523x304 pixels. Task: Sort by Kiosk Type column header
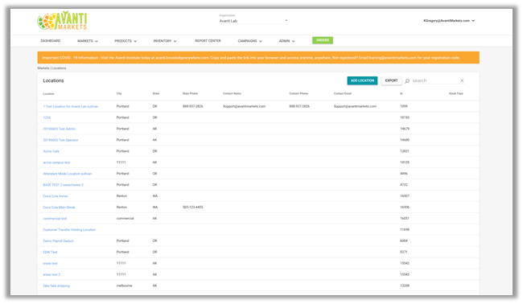click(x=456, y=93)
